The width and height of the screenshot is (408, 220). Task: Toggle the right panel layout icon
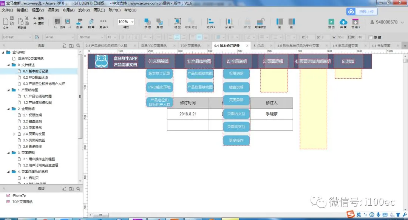292,21
